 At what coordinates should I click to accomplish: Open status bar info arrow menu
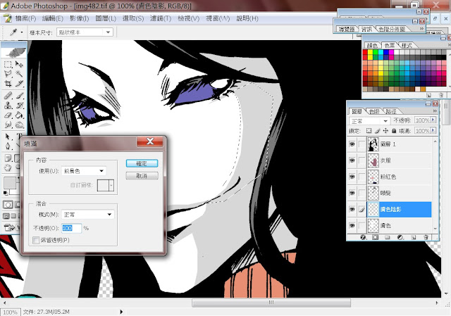pos(121,312)
